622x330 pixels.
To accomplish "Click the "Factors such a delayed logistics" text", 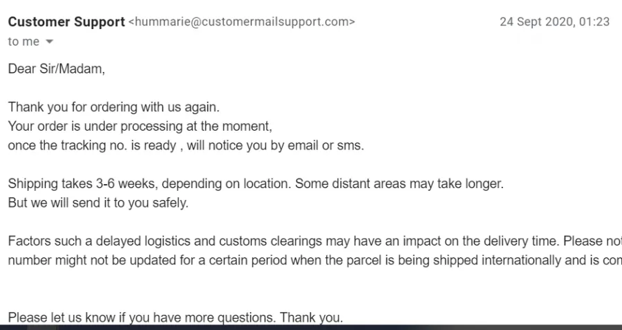I will (111, 241).
